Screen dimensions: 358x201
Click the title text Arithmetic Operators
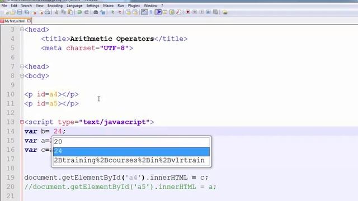112,39
